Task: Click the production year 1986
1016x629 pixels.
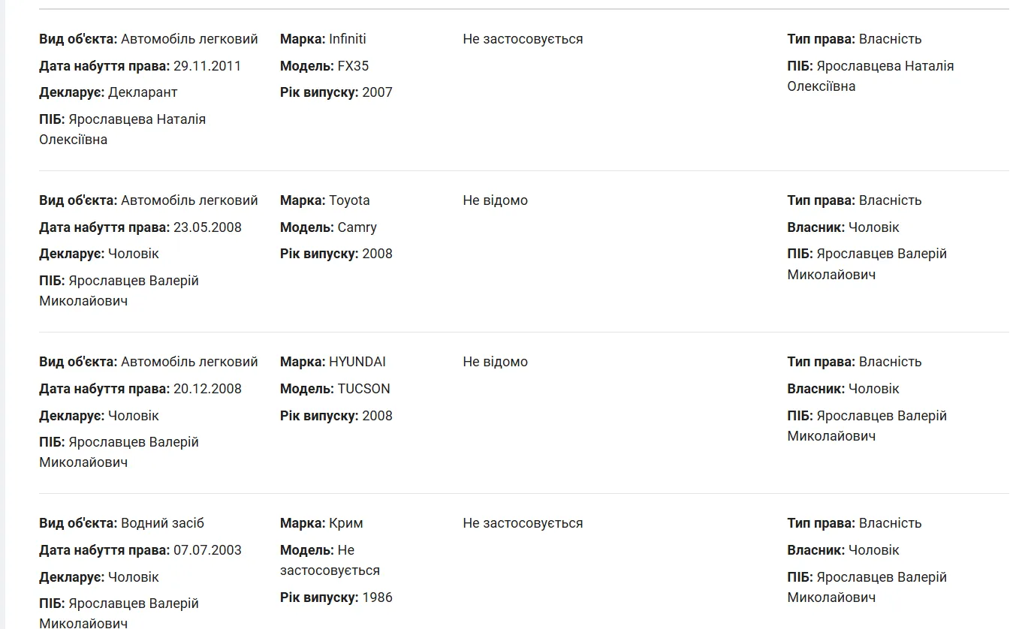Action: click(377, 597)
